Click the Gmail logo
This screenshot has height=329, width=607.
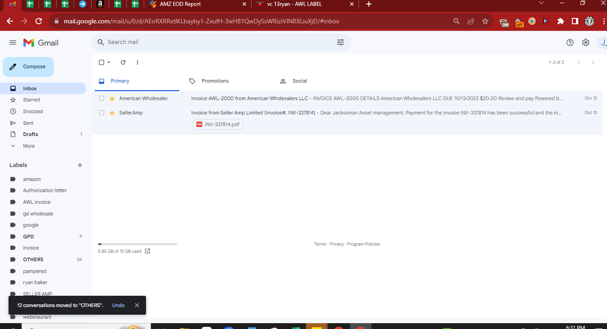tap(41, 43)
